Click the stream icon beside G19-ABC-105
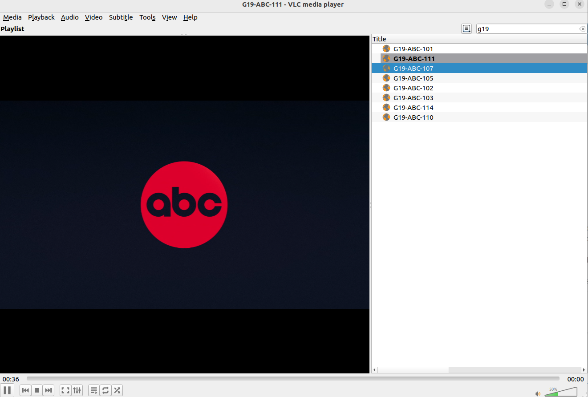Image resolution: width=588 pixels, height=397 pixels. (386, 78)
